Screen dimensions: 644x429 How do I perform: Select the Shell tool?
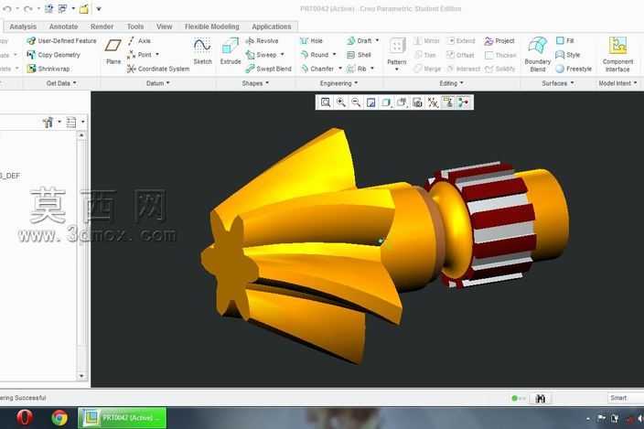click(x=359, y=55)
